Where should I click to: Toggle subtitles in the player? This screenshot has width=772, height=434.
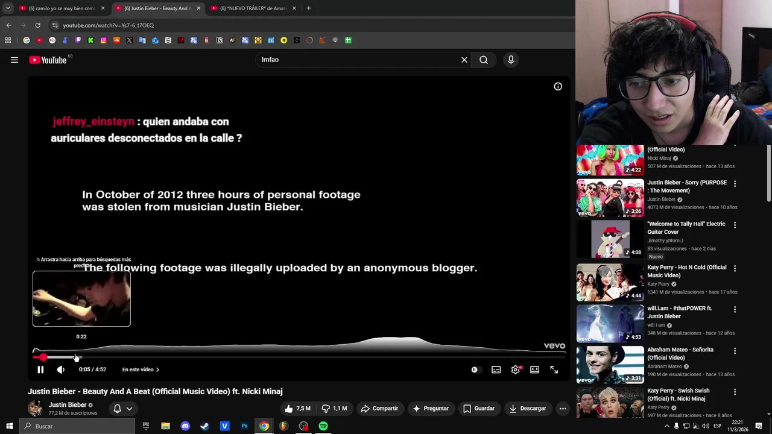click(x=496, y=370)
